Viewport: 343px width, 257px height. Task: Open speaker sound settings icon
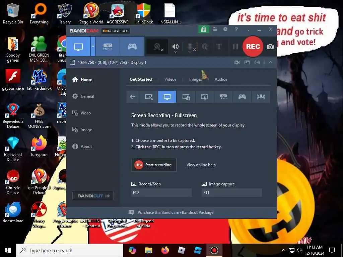(175, 47)
